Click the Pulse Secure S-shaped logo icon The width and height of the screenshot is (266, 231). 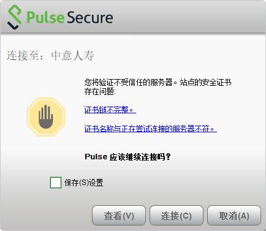[14, 17]
